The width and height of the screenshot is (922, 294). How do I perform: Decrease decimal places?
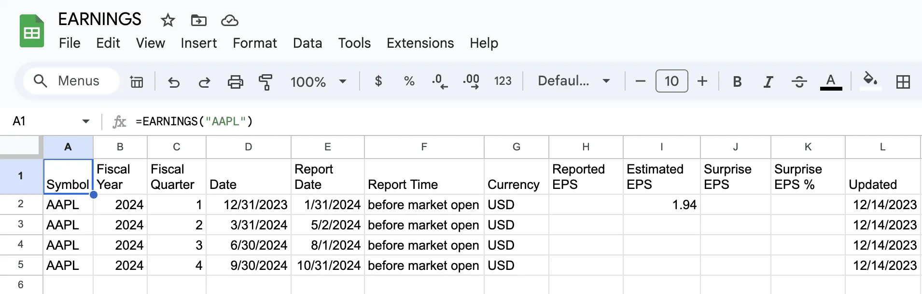click(440, 81)
